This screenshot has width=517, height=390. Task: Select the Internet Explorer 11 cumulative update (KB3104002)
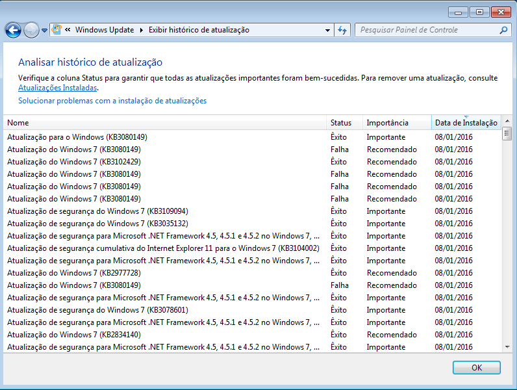tap(252, 248)
